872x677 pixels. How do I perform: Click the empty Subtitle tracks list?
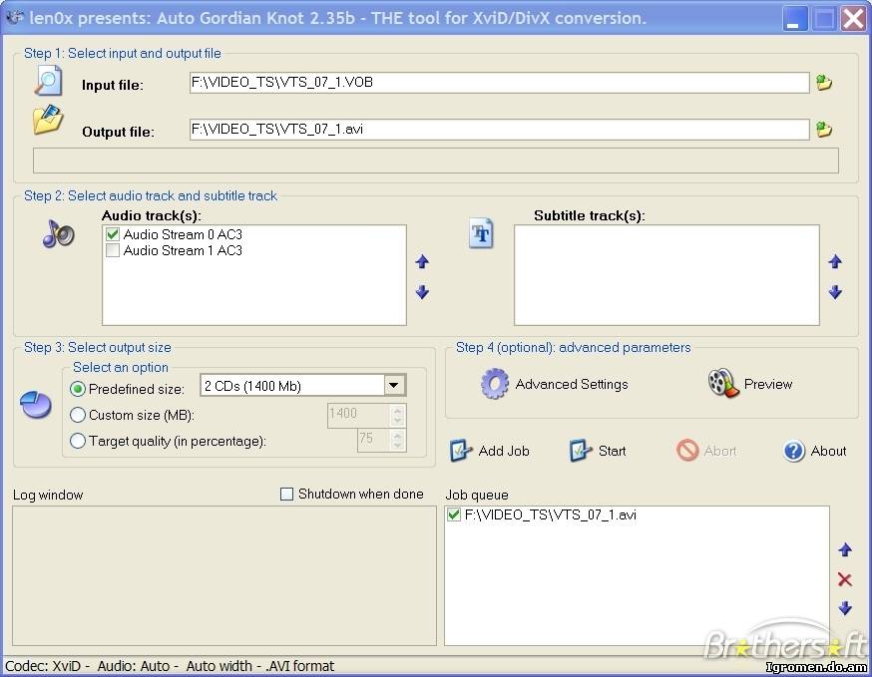point(666,275)
